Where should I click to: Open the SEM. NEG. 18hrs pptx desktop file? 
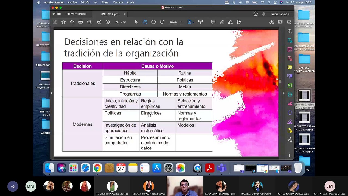coord(304,99)
